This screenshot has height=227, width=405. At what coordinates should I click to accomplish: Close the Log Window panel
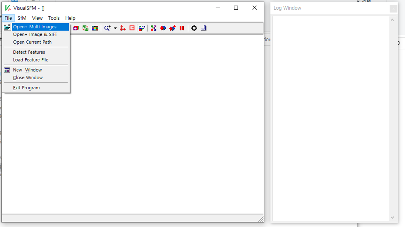pyautogui.click(x=393, y=9)
